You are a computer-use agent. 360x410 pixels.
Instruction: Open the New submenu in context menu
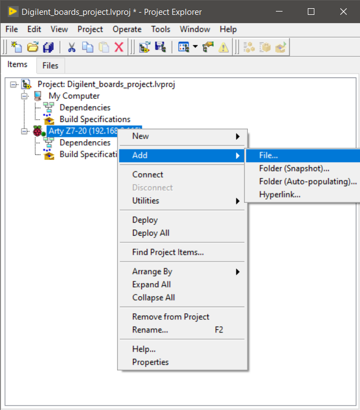(182, 136)
